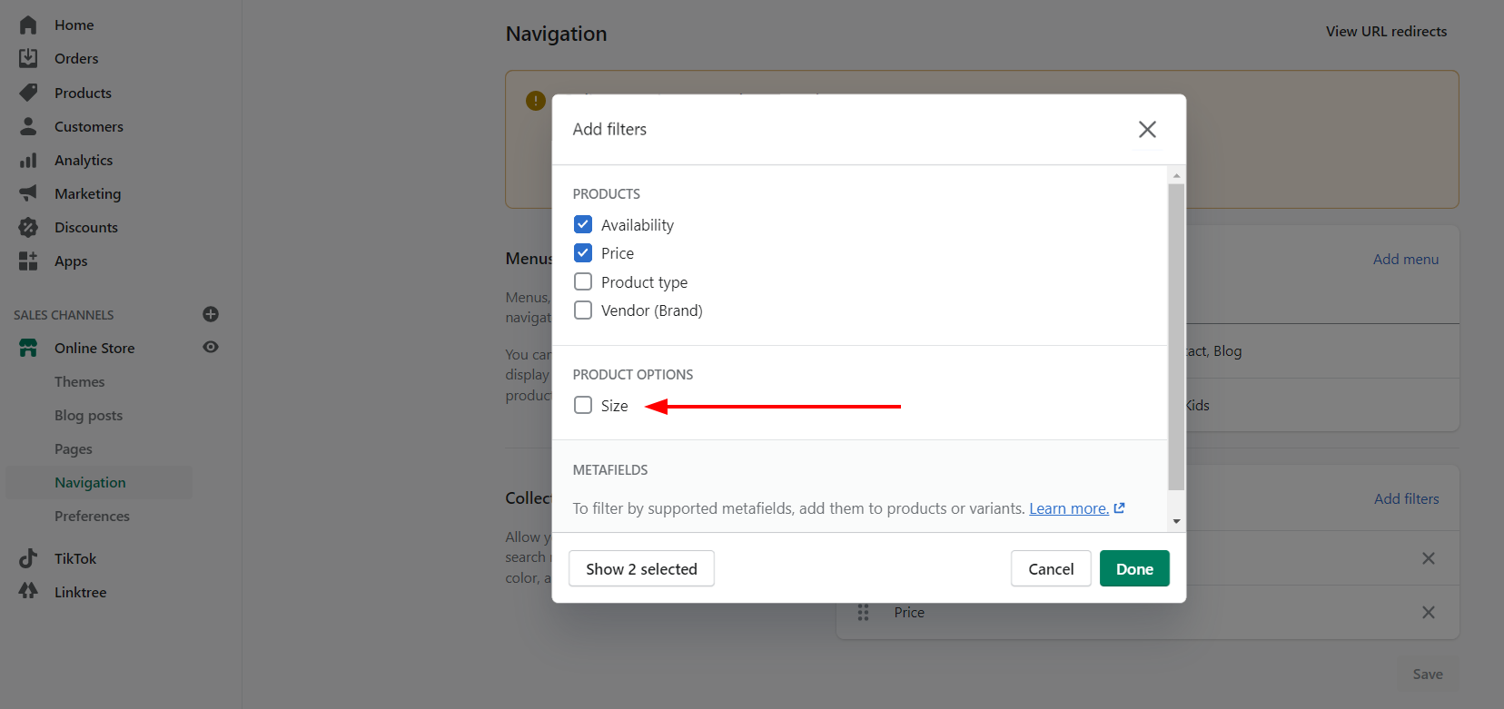Go to Products section
1504x709 pixels.
(83, 94)
